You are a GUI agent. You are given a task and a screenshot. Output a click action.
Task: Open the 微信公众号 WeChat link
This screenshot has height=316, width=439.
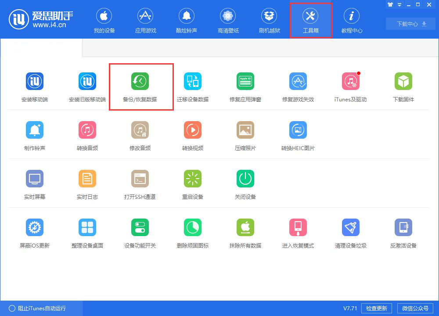pos(415,308)
